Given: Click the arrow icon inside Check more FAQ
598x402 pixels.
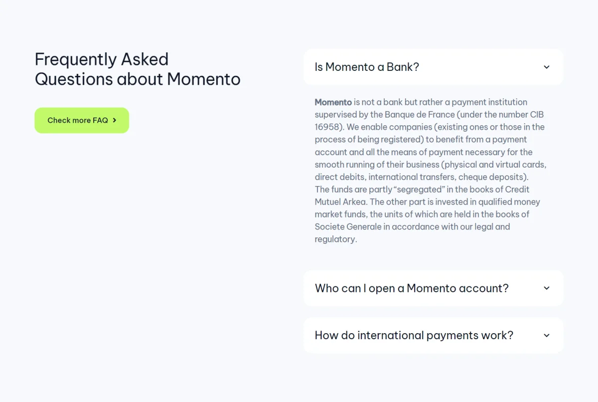Looking at the screenshot, I should click(115, 120).
